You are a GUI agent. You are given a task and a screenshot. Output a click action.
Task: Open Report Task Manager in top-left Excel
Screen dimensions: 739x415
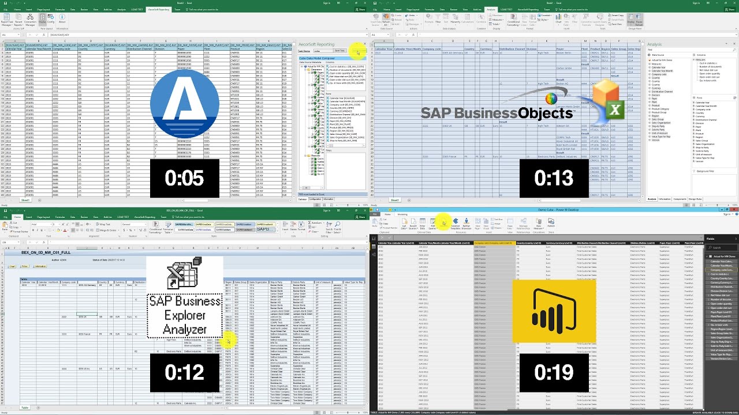pyautogui.click(x=7, y=20)
